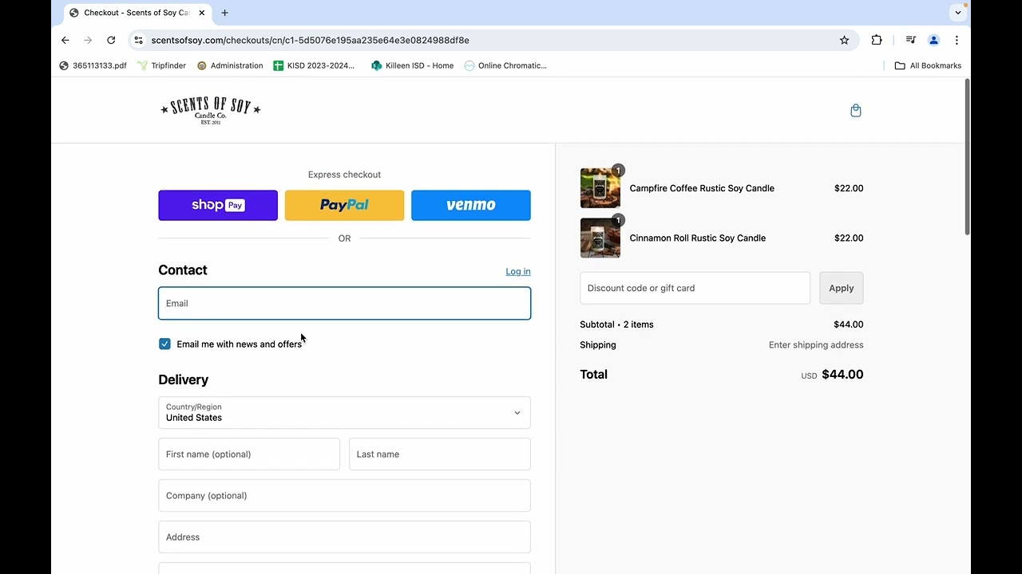This screenshot has height=574, width=1022.
Task: Click the Enter shipping address text
Action: [816, 345]
